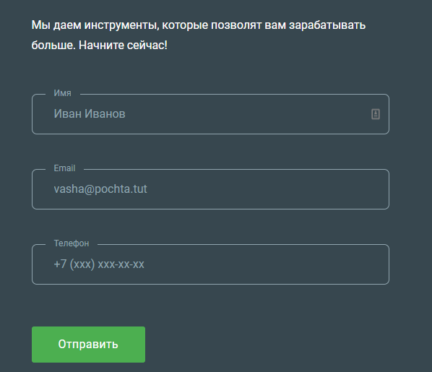
Task: Click the "Имя" field label
Action: (x=63, y=93)
